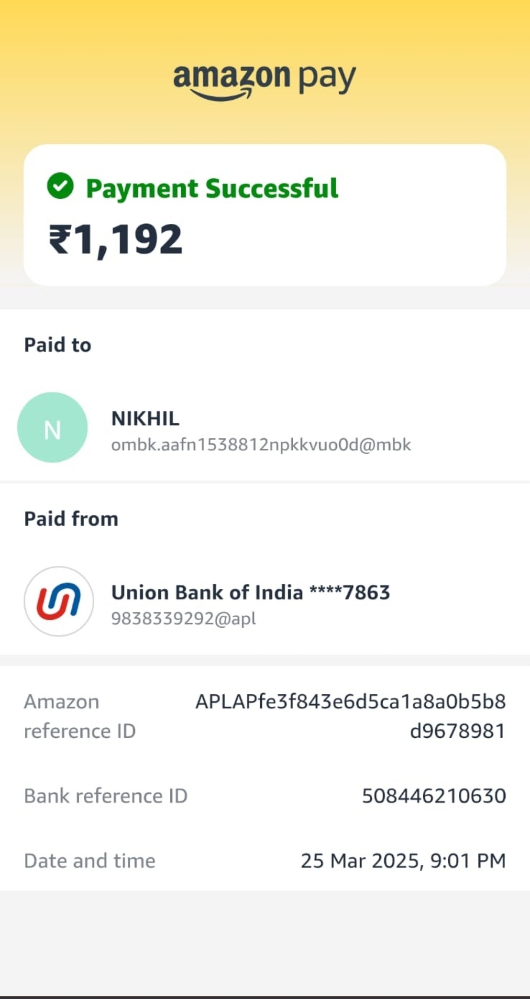The height and width of the screenshot is (999, 530).
Task: Select the timestamp 25 Mar 2025, 9:01 PM
Action: (x=403, y=861)
